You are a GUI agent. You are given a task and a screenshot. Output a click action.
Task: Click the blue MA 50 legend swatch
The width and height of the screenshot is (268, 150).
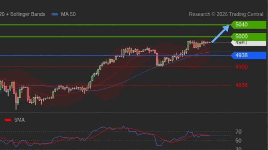coord(55,14)
